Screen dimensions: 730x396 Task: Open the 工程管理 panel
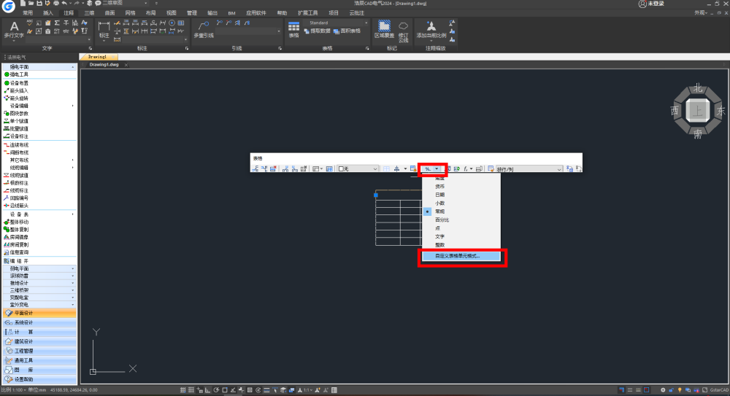click(x=39, y=351)
